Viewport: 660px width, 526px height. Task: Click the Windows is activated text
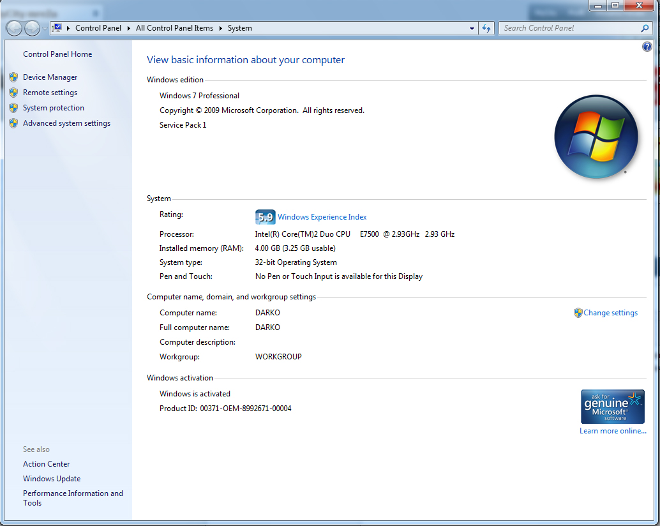click(195, 394)
